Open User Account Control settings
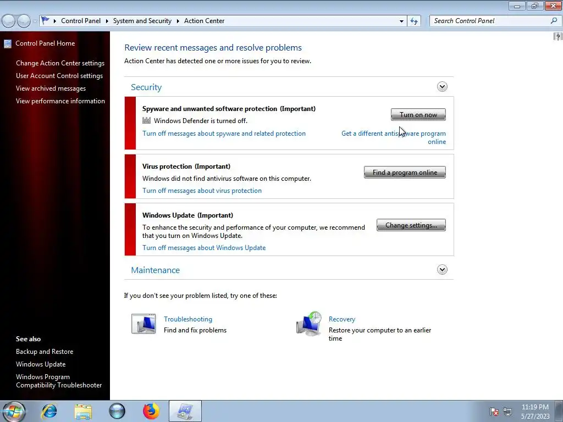 click(x=59, y=76)
